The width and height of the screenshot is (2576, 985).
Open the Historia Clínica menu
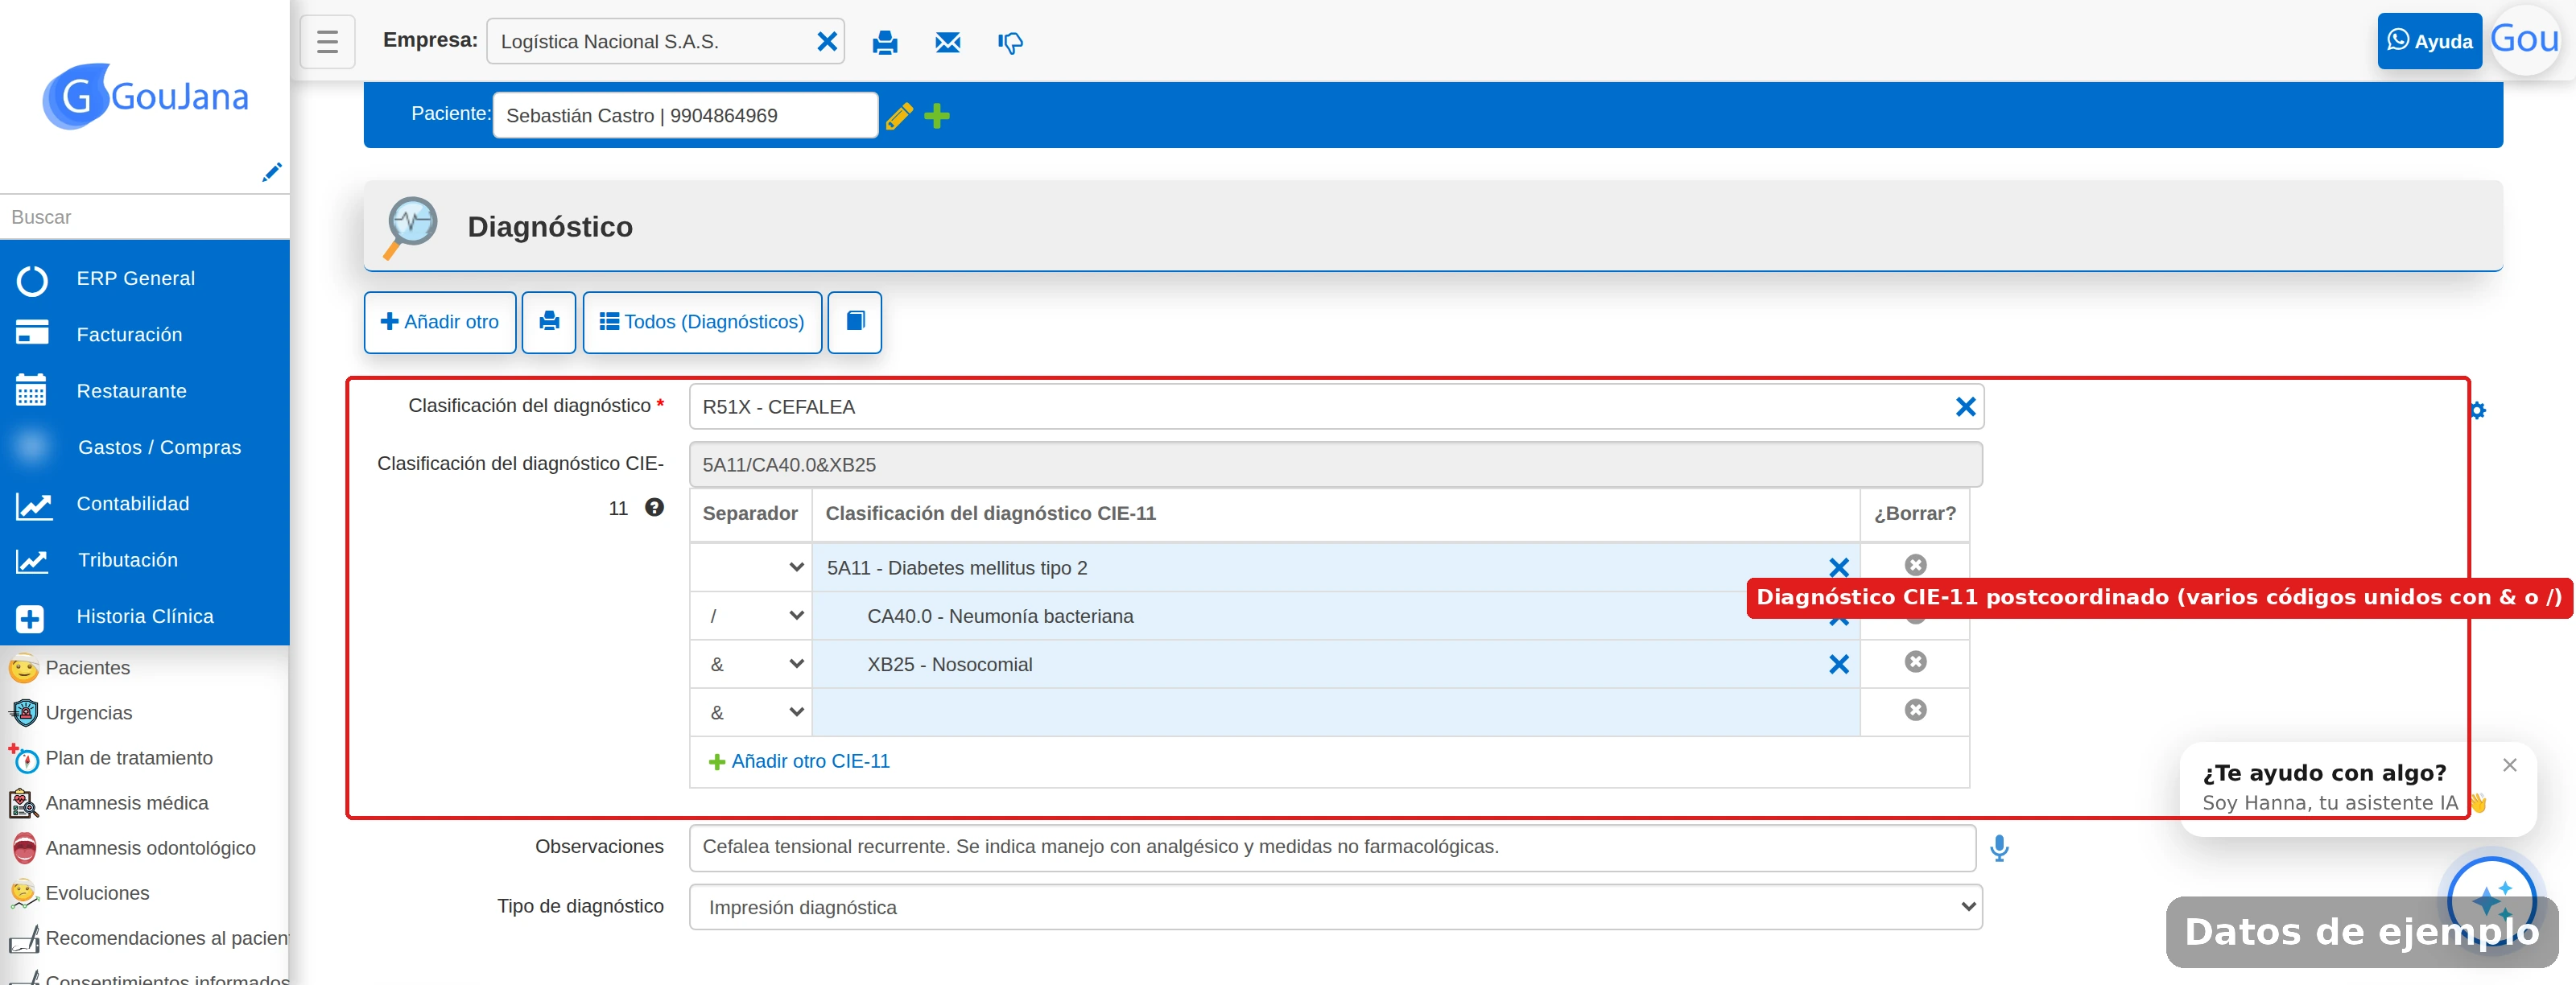[x=145, y=617]
